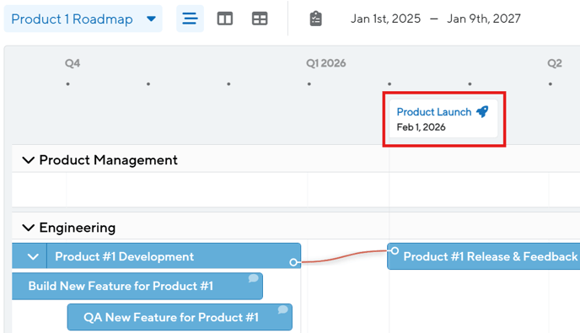This screenshot has width=580, height=333.
Task: Open Product #1 Release & Feedback bar
Action: [483, 256]
